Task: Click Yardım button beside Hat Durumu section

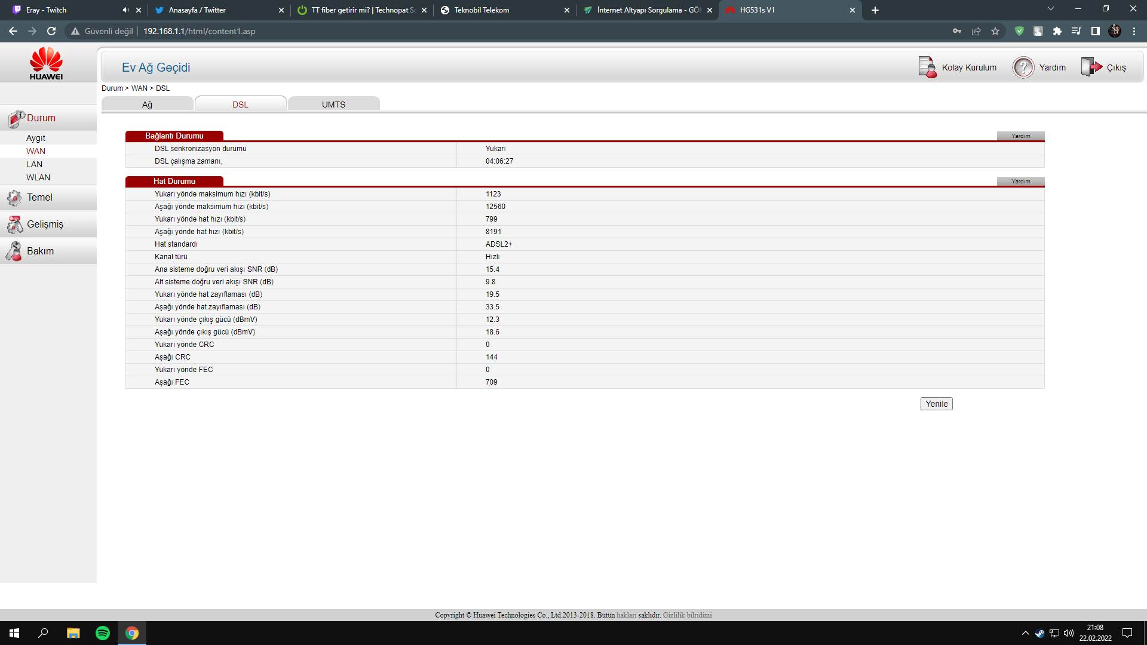Action: coord(1020,182)
